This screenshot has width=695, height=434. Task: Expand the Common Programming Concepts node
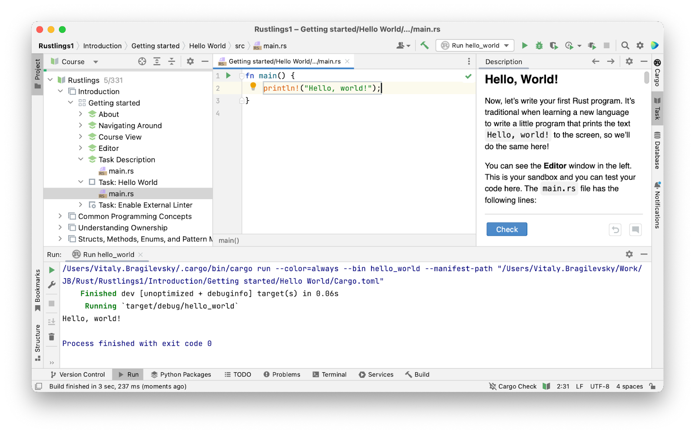point(60,216)
